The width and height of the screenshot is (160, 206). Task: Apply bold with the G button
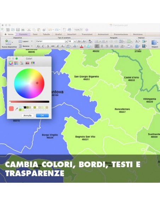click(38, 46)
